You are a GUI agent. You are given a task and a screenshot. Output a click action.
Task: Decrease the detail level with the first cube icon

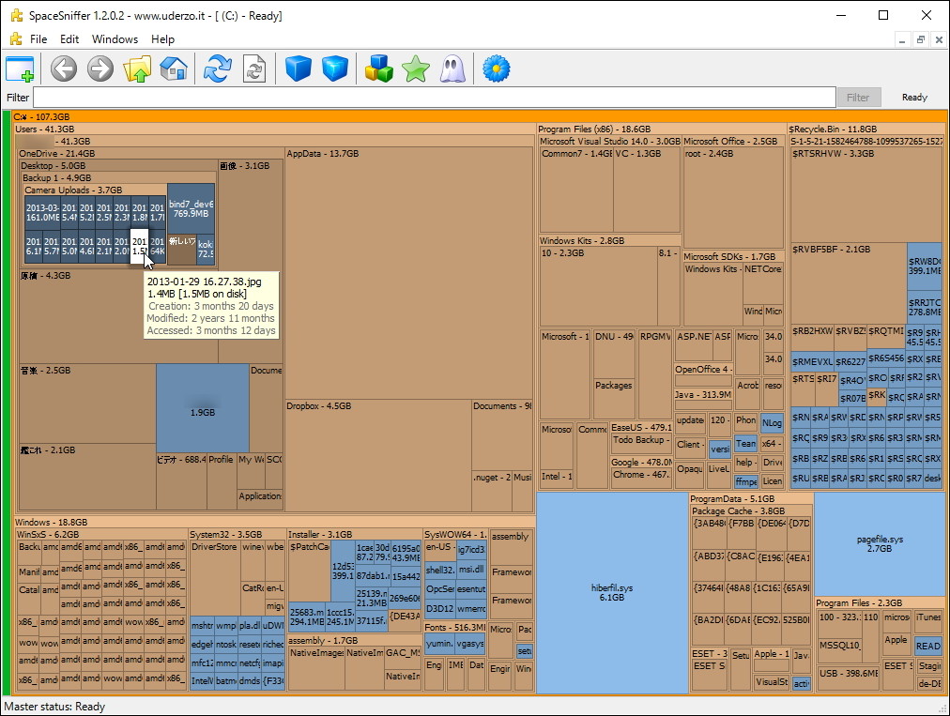point(297,69)
